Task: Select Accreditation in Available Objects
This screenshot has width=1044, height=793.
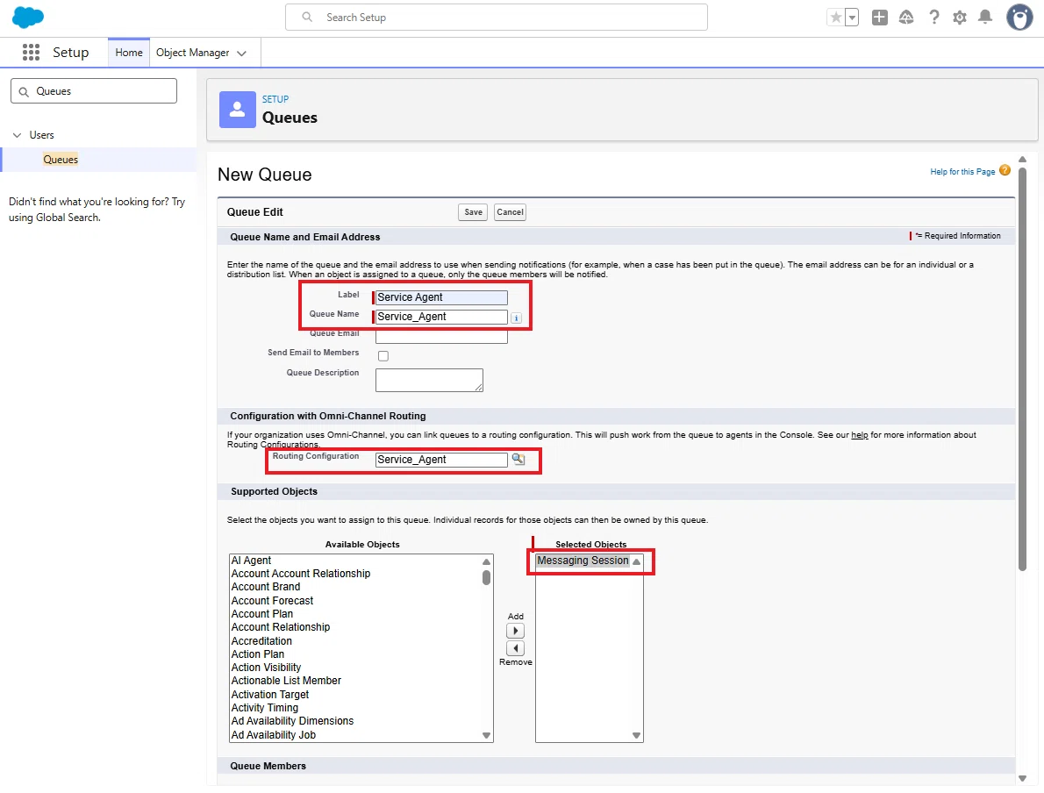Action: click(261, 641)
